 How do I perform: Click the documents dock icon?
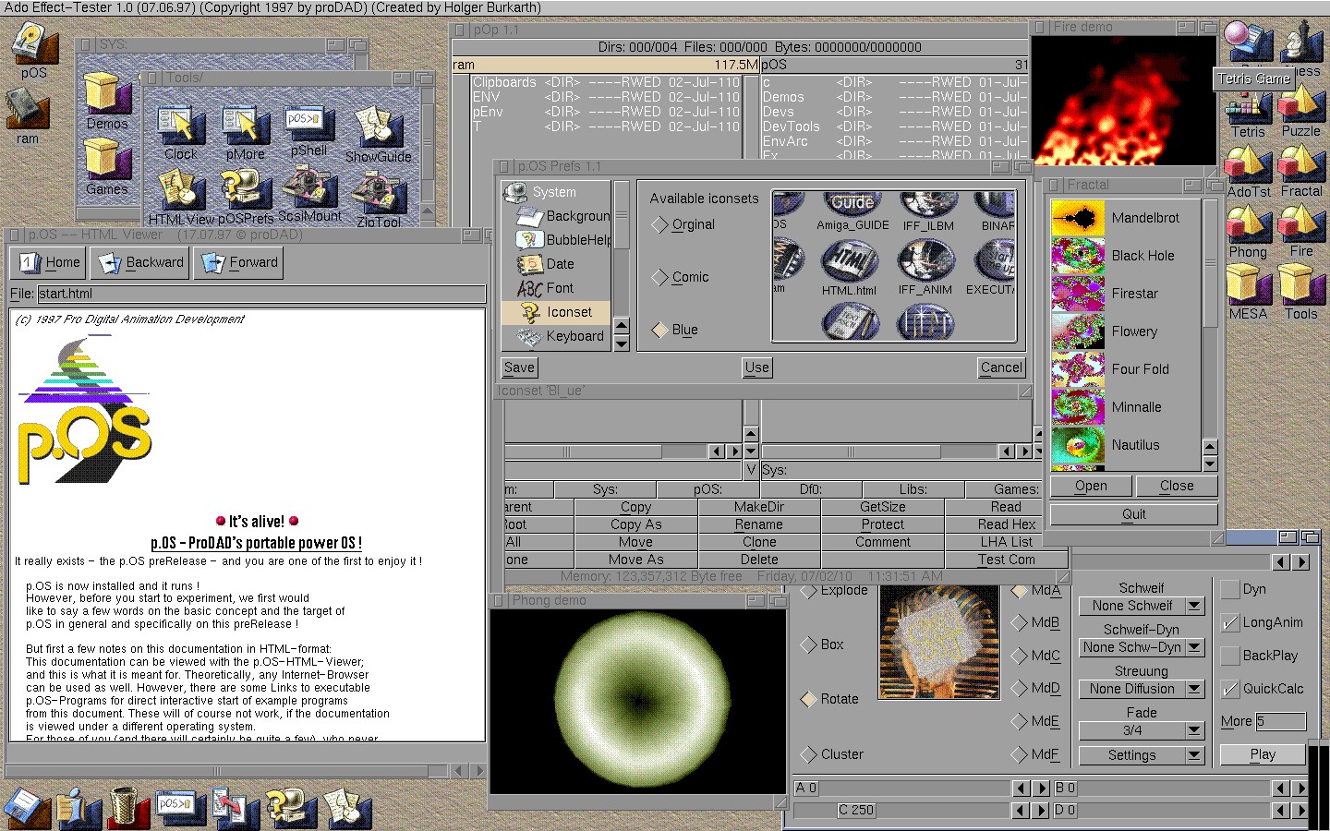coord(347,807)
